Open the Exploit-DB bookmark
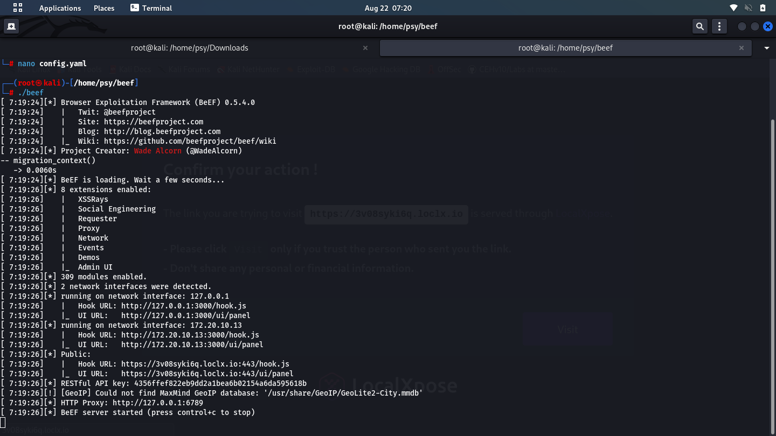The height and width of the screenshot is (436, 776). tap(316, 69)
